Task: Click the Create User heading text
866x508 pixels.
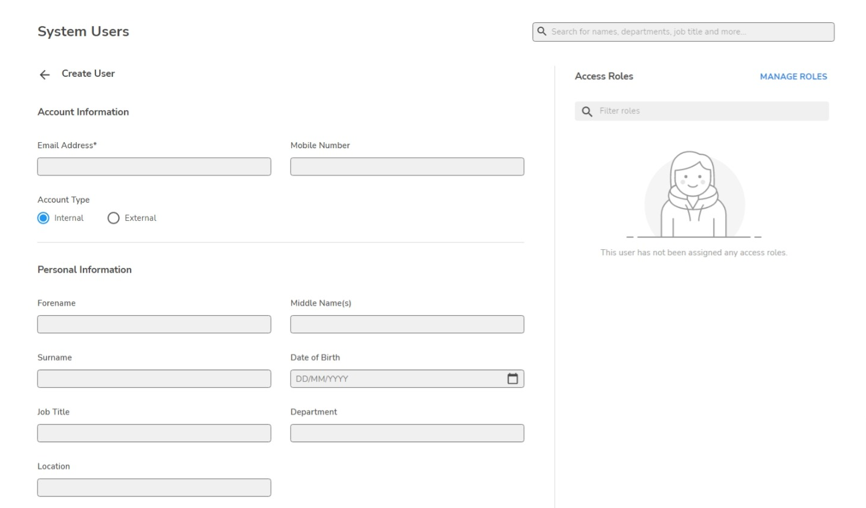Action: coord(88,74)
